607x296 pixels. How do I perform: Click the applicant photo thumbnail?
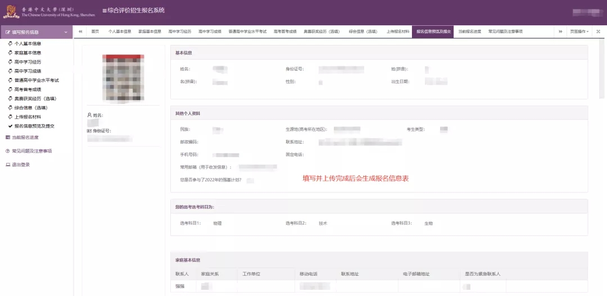(123, 79)
